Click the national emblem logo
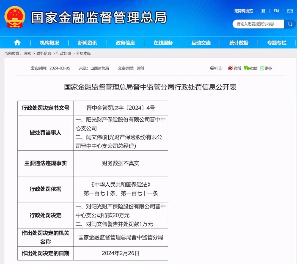 click(15, 17)
